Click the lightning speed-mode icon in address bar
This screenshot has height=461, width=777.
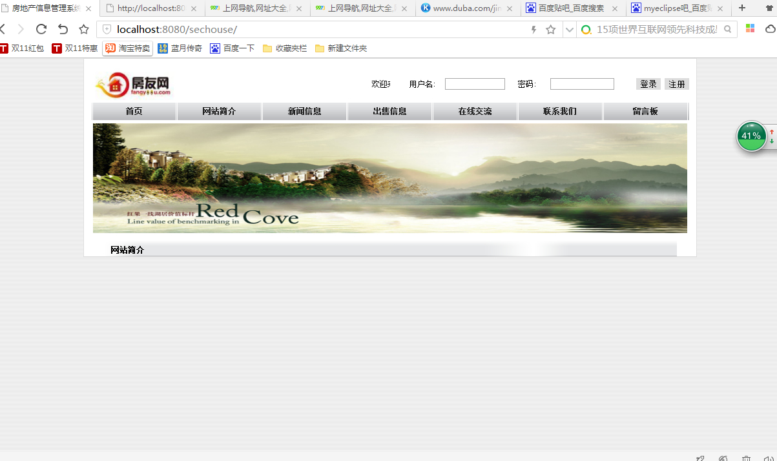(534, 30)
